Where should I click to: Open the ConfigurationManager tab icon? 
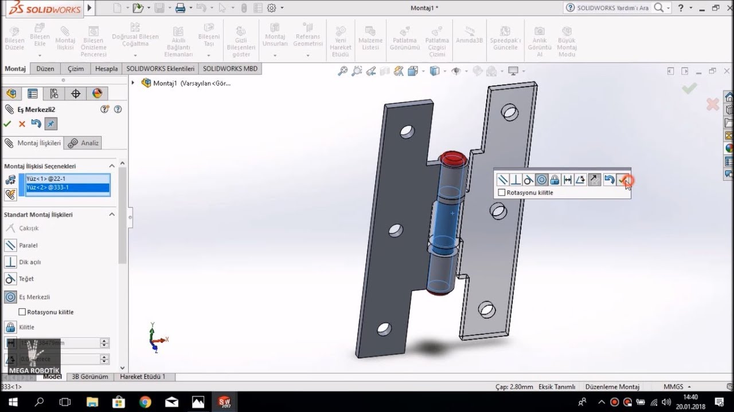(x=54, y=94)
